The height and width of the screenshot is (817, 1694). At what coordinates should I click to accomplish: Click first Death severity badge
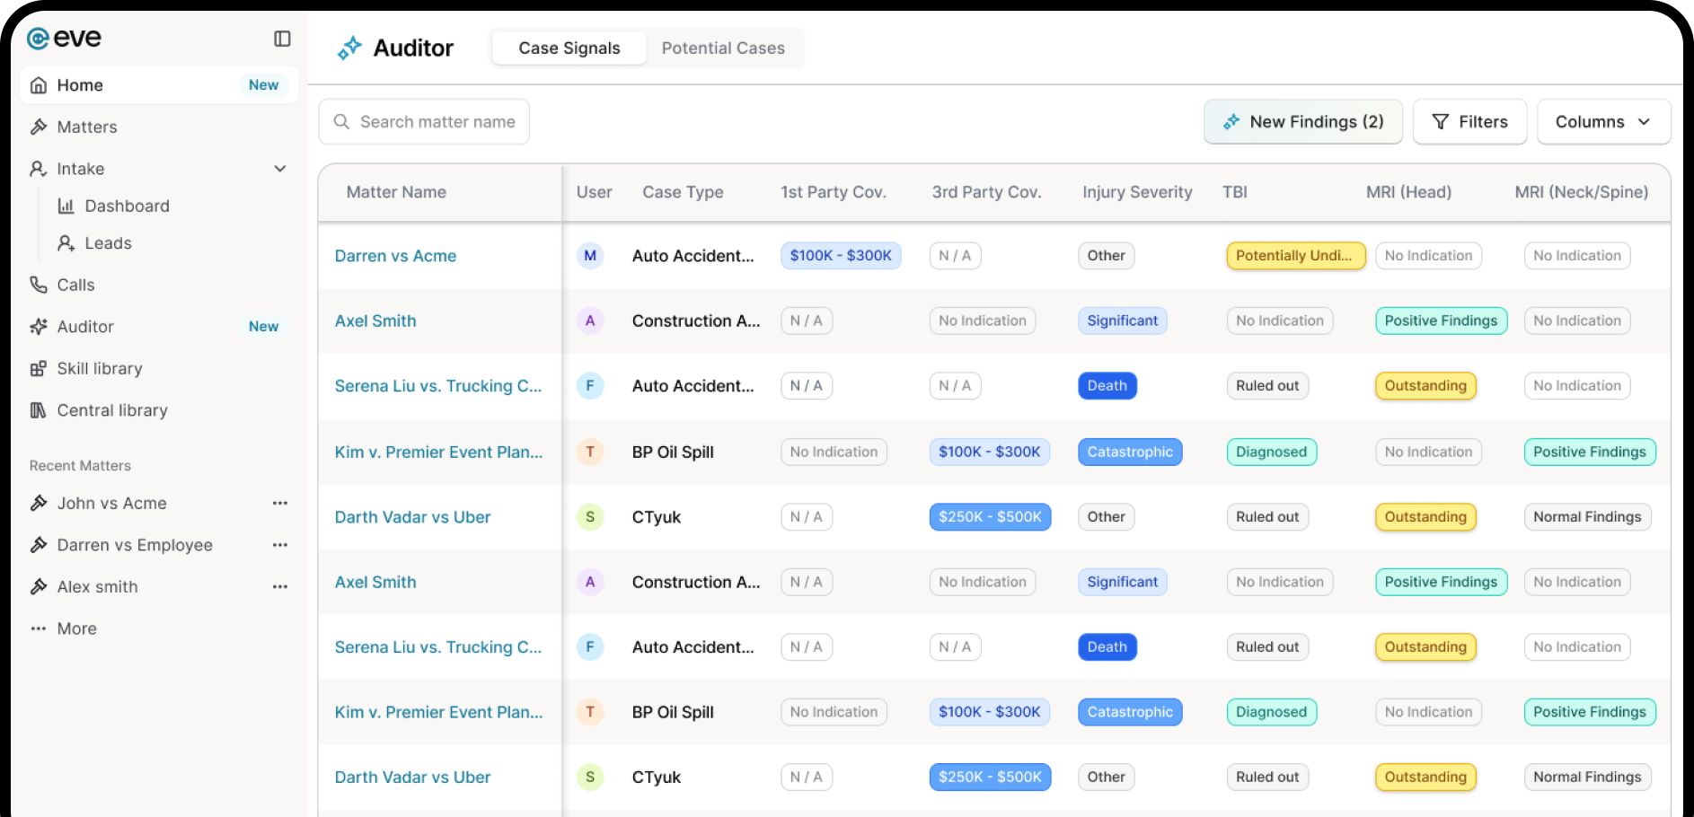[1107, 386]
